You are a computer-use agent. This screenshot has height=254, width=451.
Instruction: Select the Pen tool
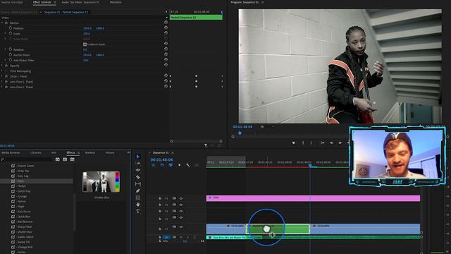tap(138, 190)
